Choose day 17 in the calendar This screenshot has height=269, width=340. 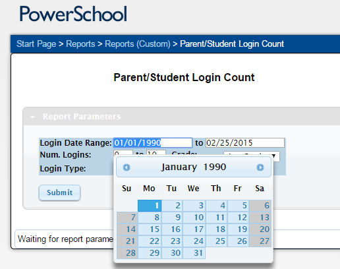point(194,229)
